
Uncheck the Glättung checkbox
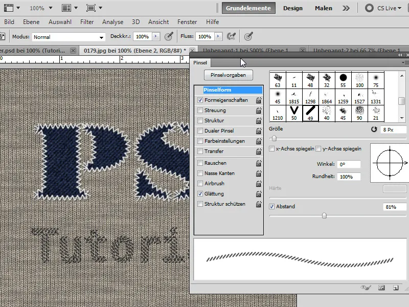(200, 194)
